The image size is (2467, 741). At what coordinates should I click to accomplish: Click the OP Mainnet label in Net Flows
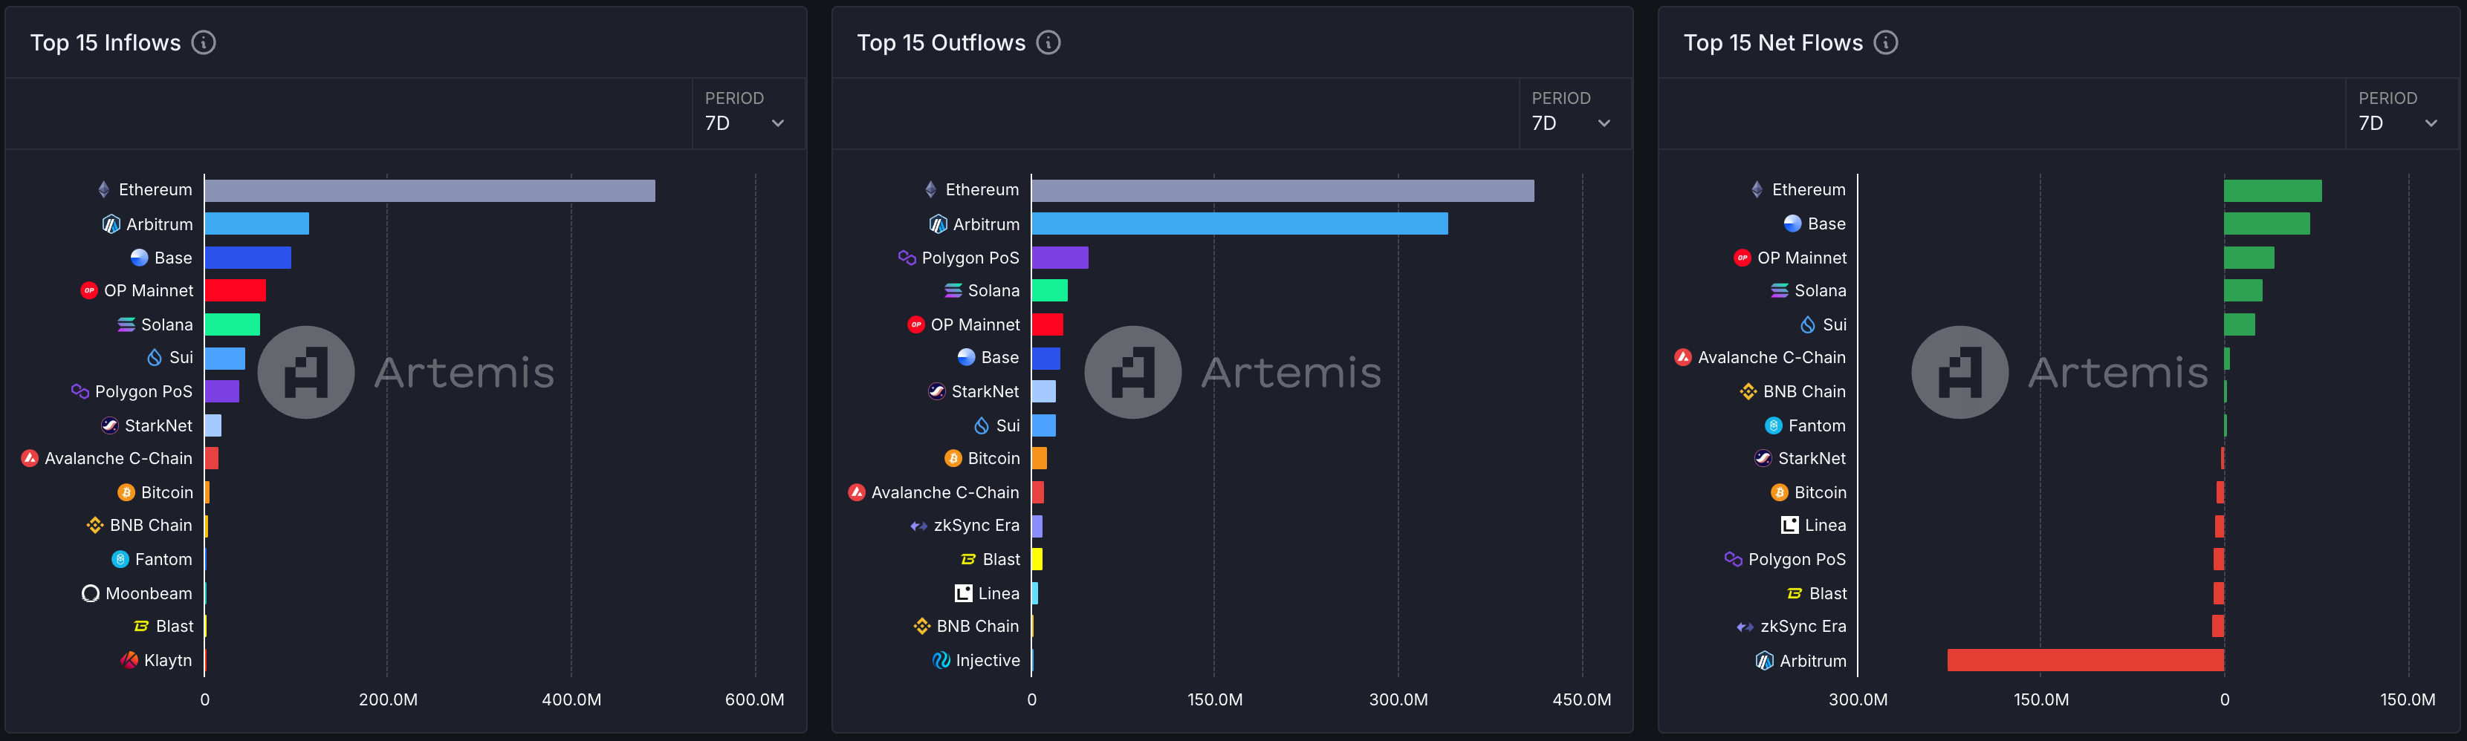(1801, 258)
